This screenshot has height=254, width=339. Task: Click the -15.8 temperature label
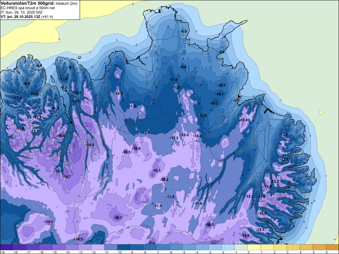pyautogui.click(x=136, y=148)
